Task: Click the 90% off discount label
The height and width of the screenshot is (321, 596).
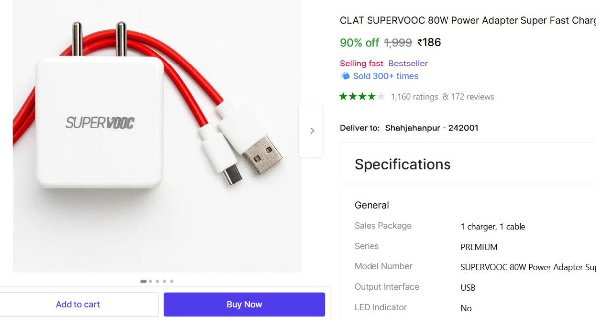Action: pos(359,43)
